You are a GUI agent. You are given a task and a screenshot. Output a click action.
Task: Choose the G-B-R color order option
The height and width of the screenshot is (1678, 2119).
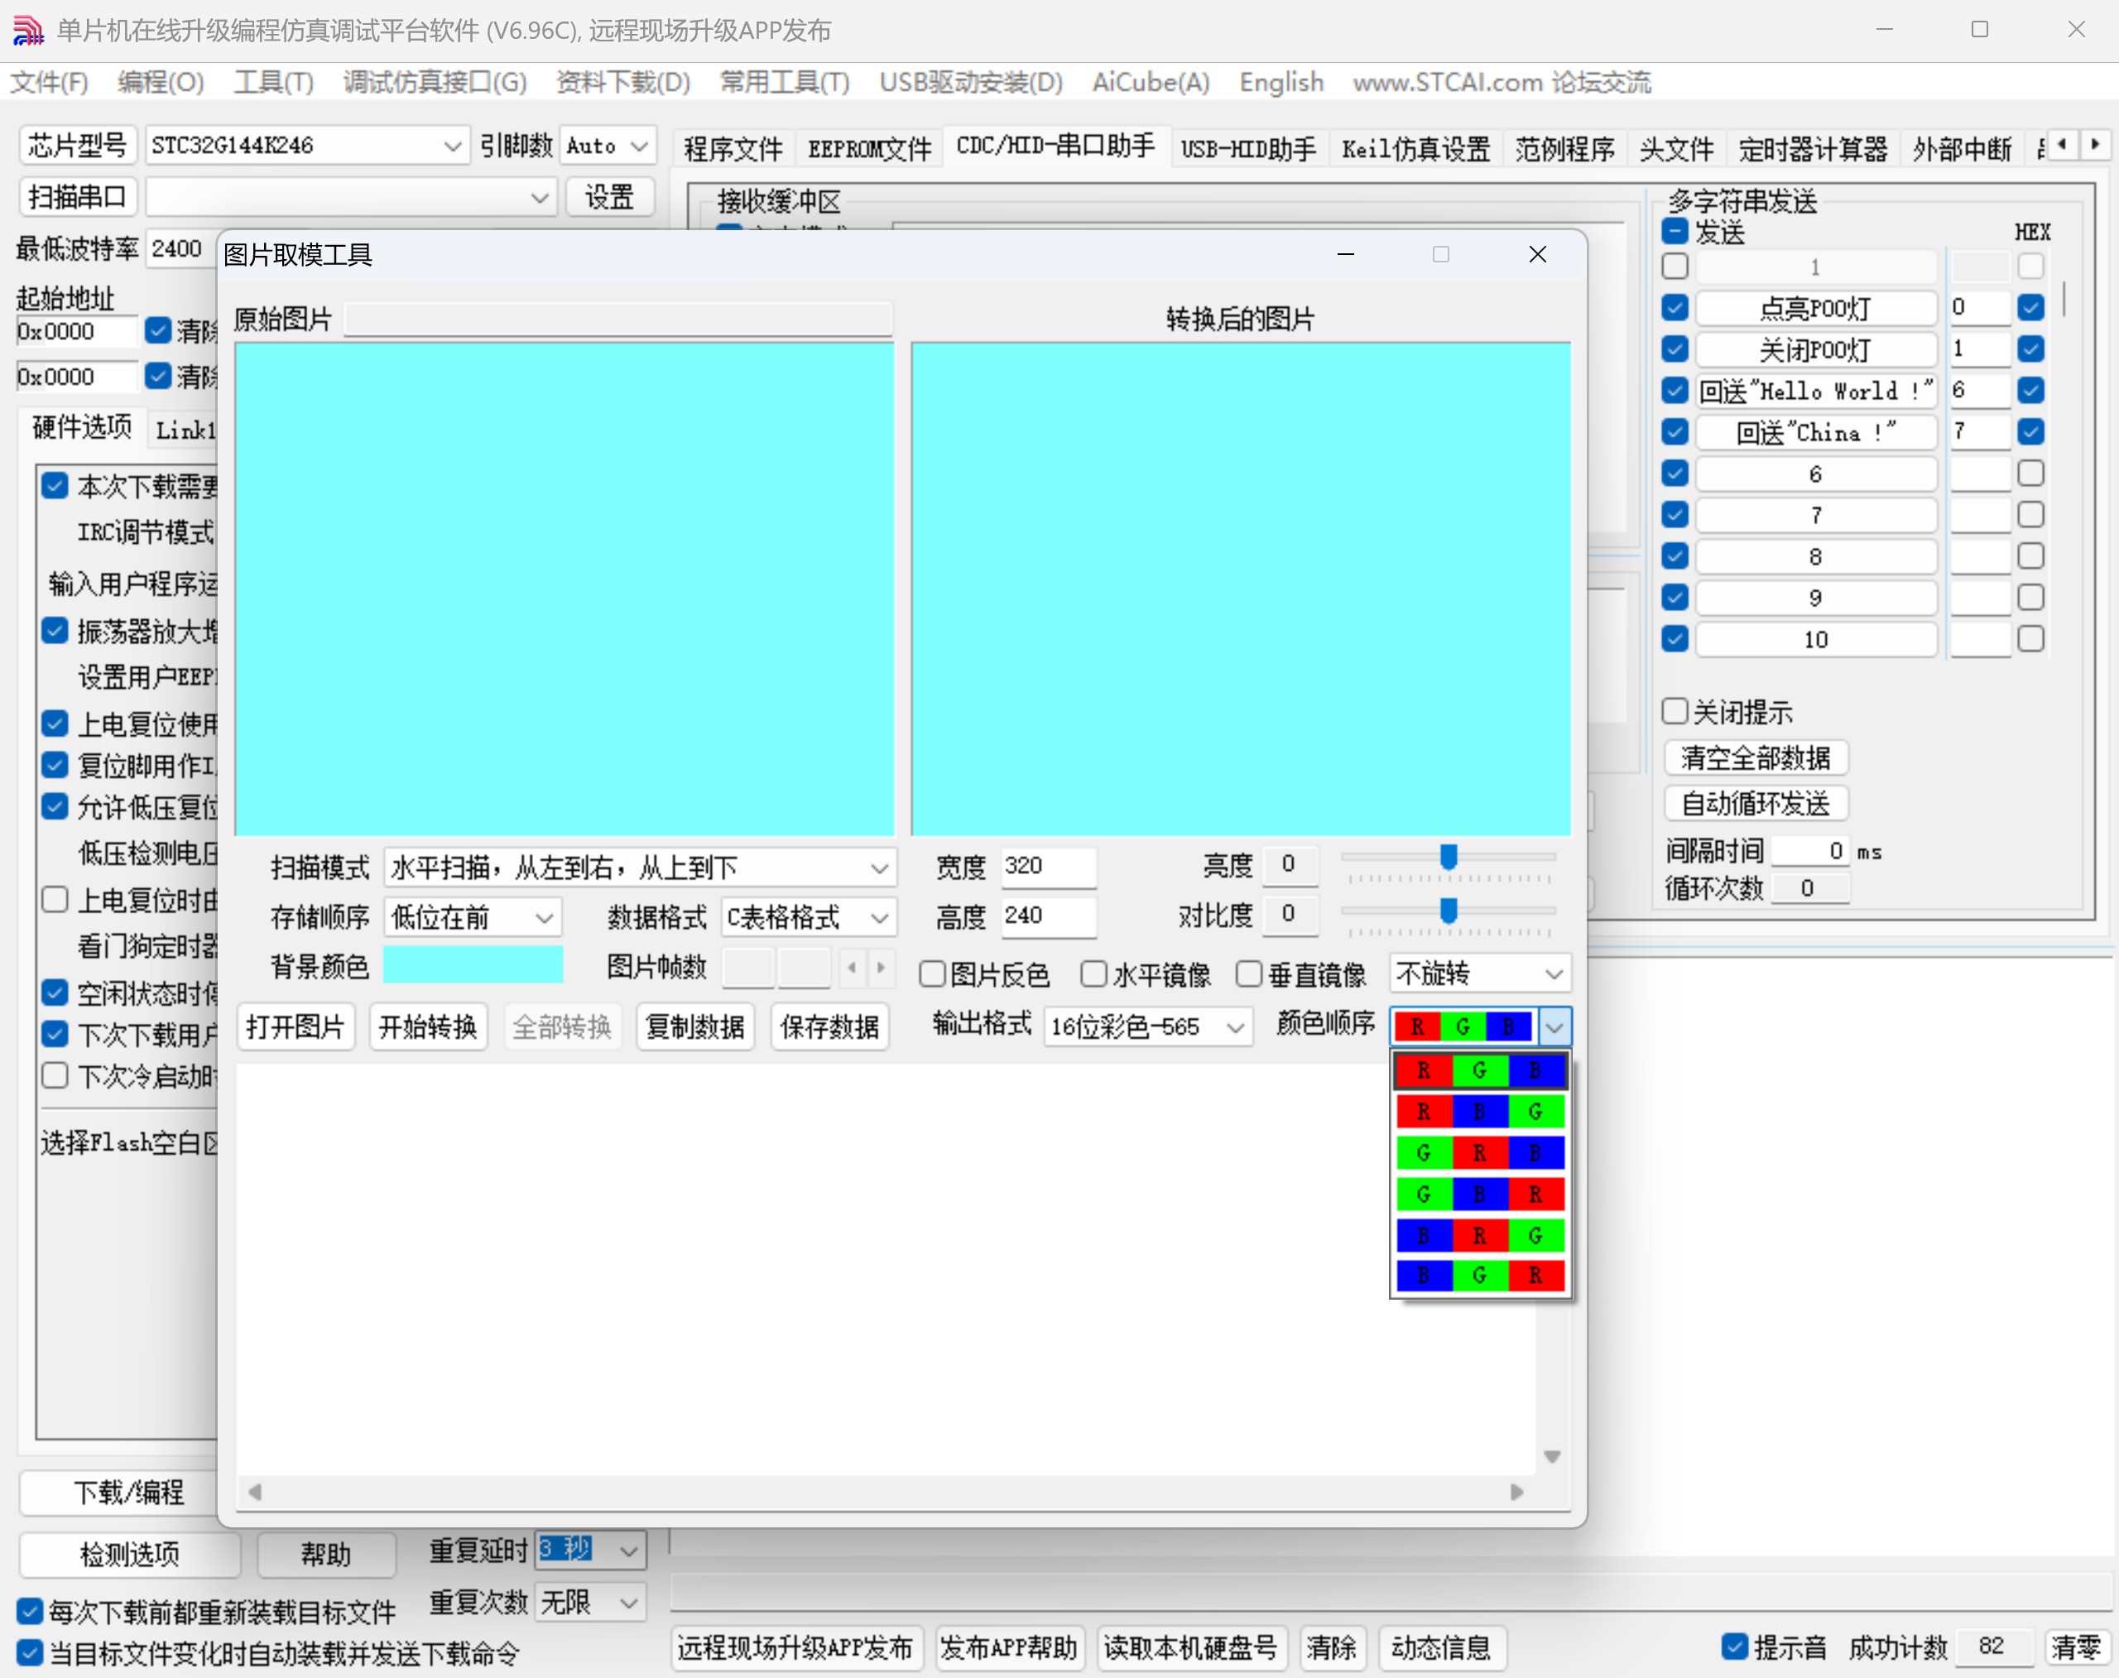tap(1479, 1194)
